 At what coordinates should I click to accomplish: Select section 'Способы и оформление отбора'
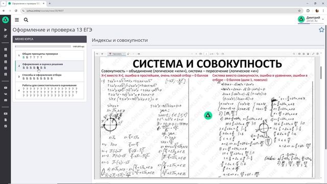[42, 75]
